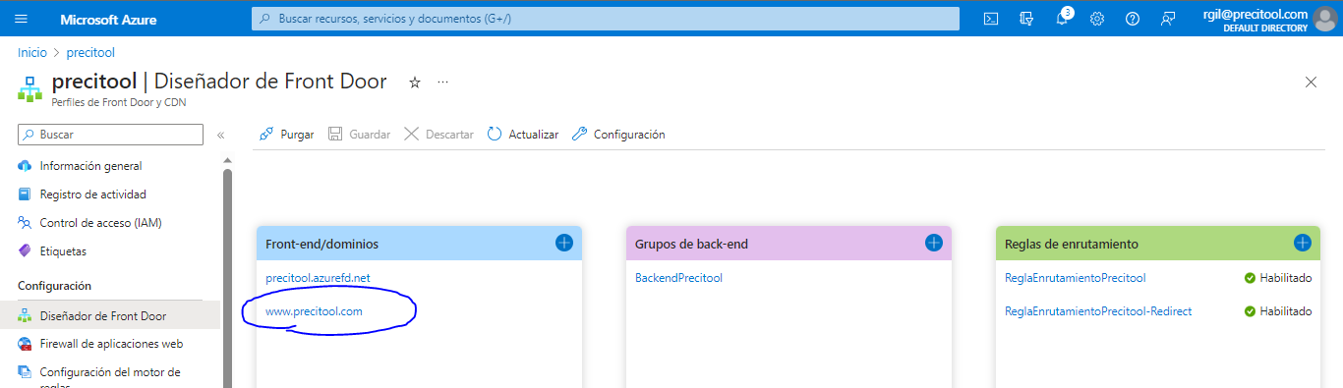Open Firewall de aplicaciones web
This screenshot has width=1343, height=388.
point(111,344)
